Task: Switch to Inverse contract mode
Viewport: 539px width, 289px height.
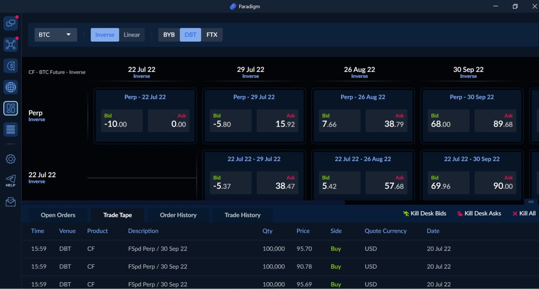Action: [x=104, y=34]
